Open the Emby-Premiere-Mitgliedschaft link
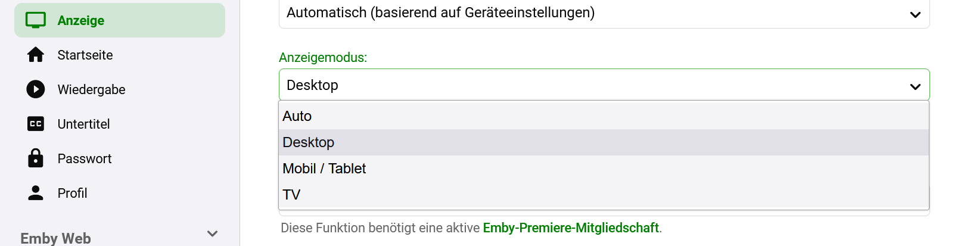964x246 pixels. [571, 228]
